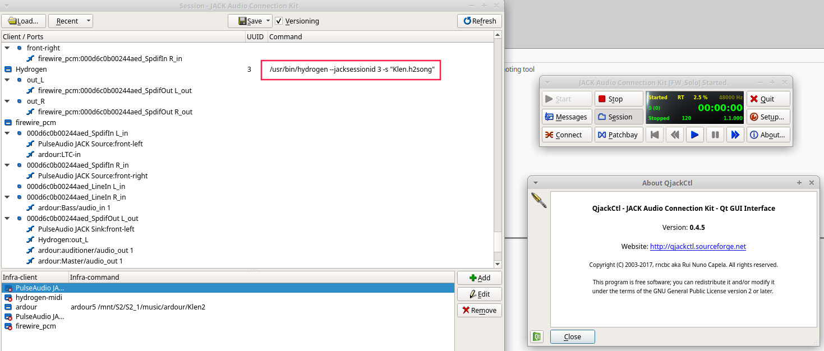
Task: Save the current session
Action: (x=246, y=21)
